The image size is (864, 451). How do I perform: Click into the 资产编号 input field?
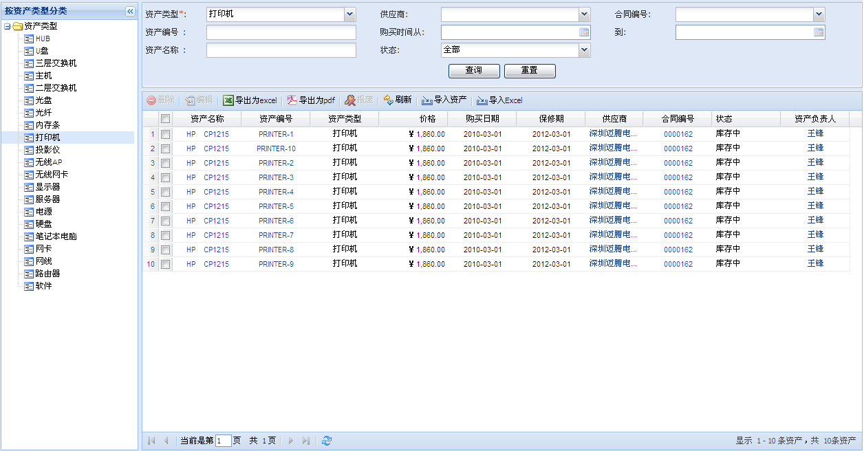(281, 32)
